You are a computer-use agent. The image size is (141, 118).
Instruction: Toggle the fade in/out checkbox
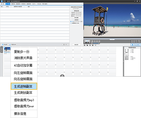[x=71, y=23]
